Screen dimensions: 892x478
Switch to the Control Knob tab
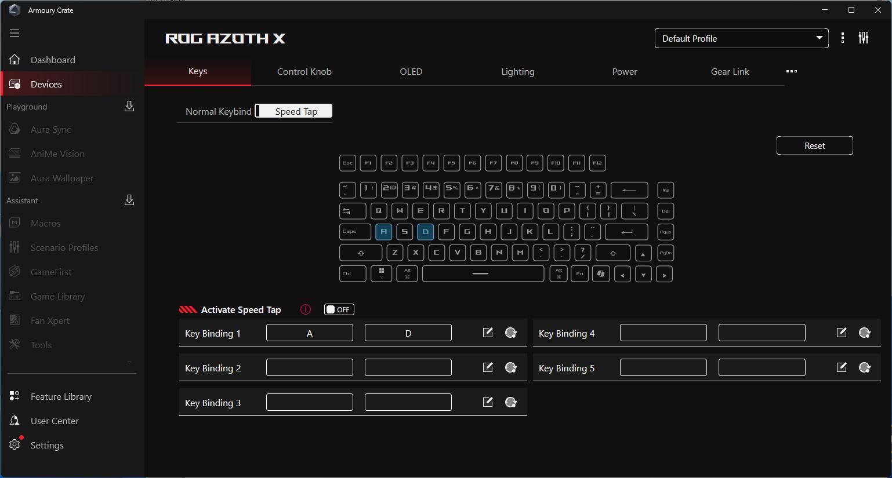click(304, 71)
